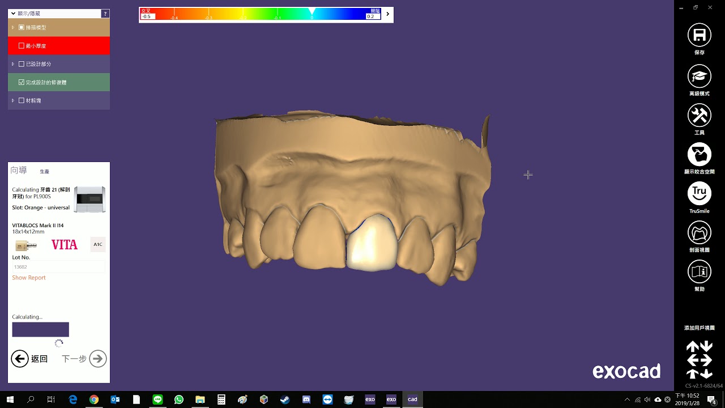
Task: Open 剖面視圖 section view
Action: [x=700, y=232]
